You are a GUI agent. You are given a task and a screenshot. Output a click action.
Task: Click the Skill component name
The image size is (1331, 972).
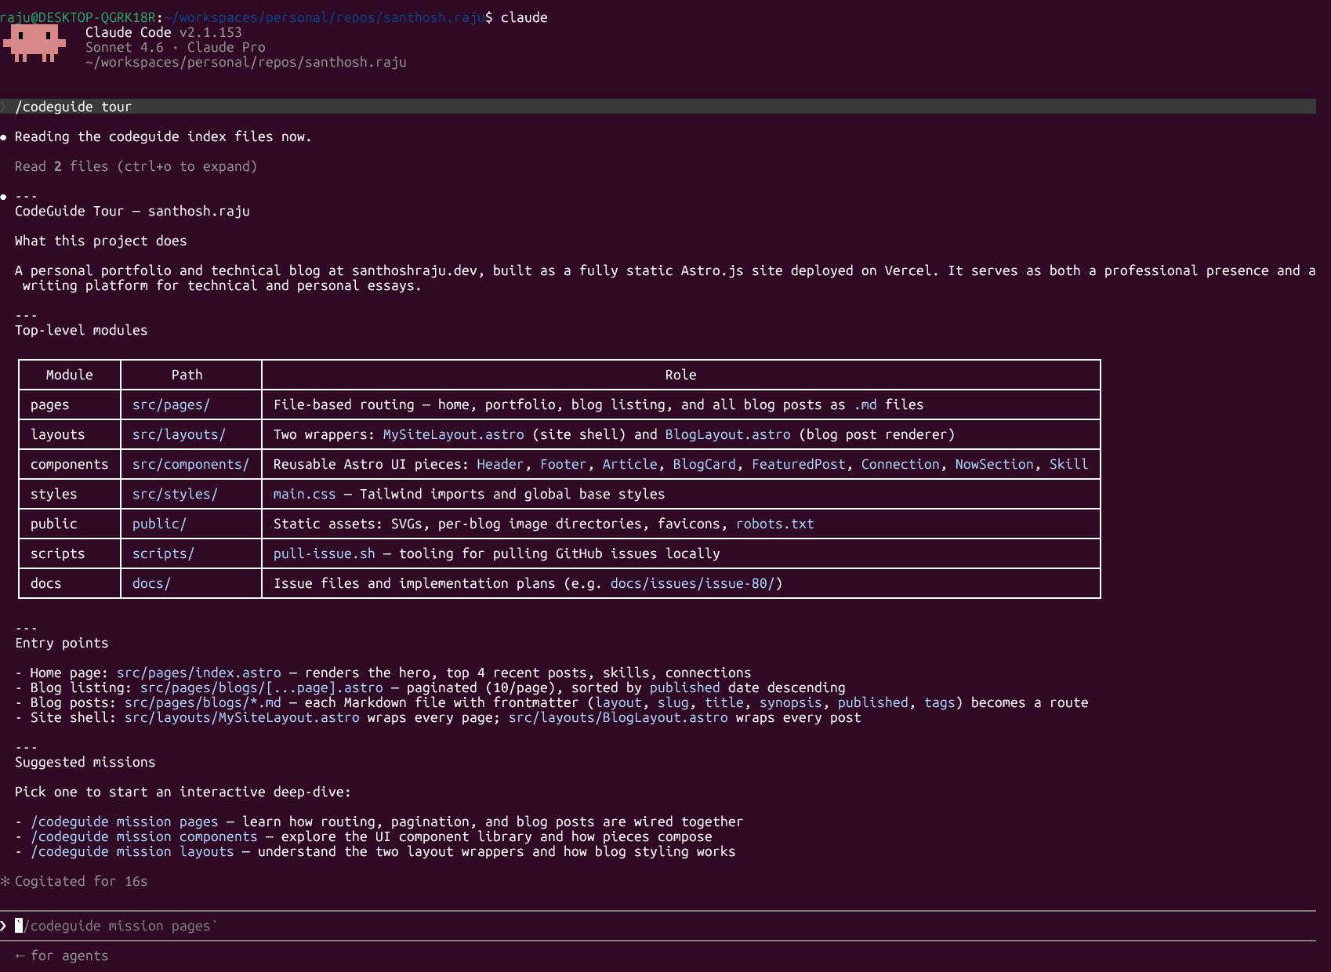coord(1068,464)
